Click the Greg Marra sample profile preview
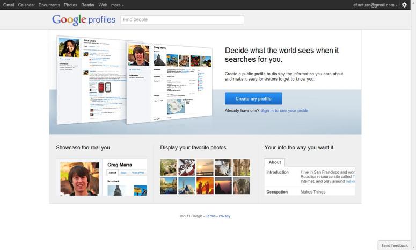This screenshot has width=416, height=250. (169, 83)
